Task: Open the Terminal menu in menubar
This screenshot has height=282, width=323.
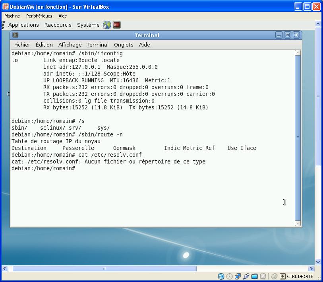Action: tap(98, 45)
